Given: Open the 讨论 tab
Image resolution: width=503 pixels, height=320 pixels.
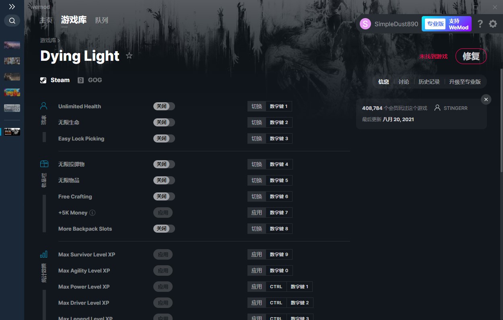Looking at the screenshot, I should 404,82.
